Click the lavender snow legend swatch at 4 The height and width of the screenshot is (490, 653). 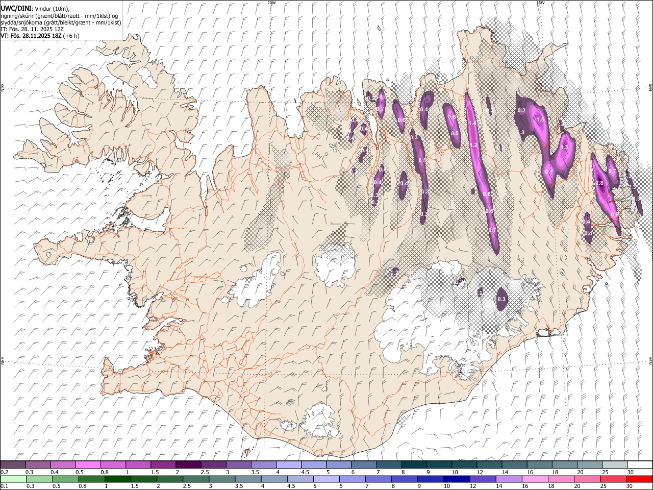288,464
